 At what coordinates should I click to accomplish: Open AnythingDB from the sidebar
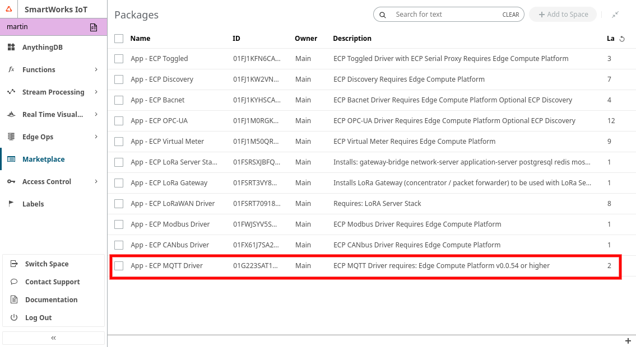point(42,48)
